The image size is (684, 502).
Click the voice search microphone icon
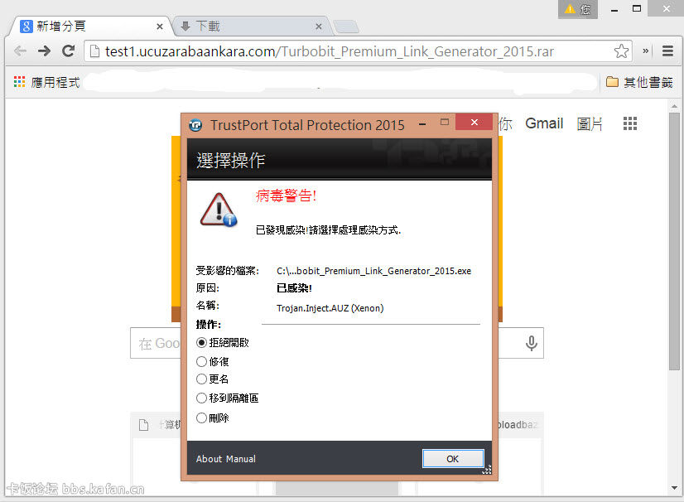pyautogui.click(x=532, y=343)
